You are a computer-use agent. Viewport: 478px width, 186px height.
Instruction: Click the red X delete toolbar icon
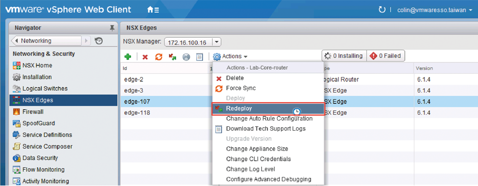145,57
